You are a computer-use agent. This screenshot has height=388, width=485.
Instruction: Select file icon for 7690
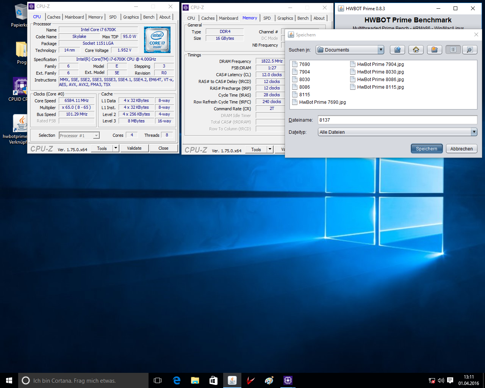coord(294,64)
